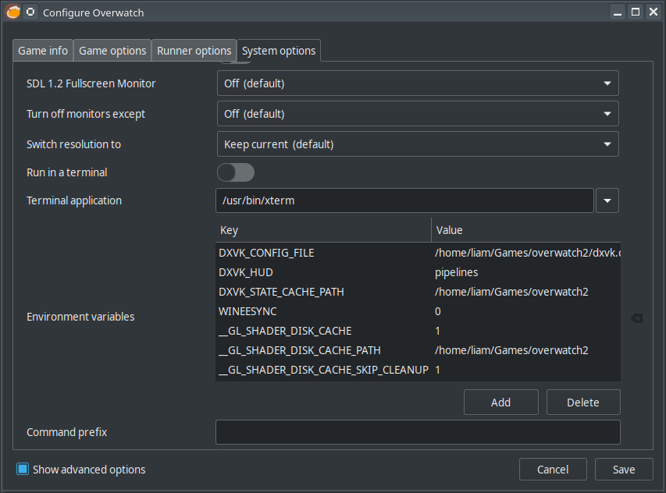
Task: Click value of DXVK_STATE_CACHE_PATH row
Action: click(x=526, y=292)
